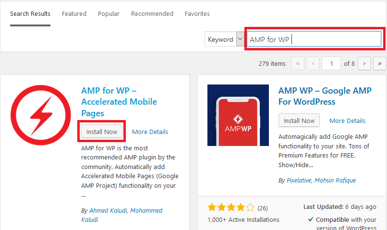Click the (26) ratings count
Image resolution: width=387 pixels, height=230 pixels.
point(262,208)
